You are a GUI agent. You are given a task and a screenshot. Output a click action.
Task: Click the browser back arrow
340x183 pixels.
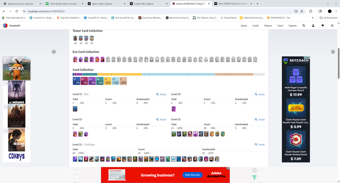point(4,11)
